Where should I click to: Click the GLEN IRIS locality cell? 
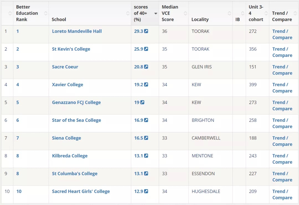coord(202,67)
